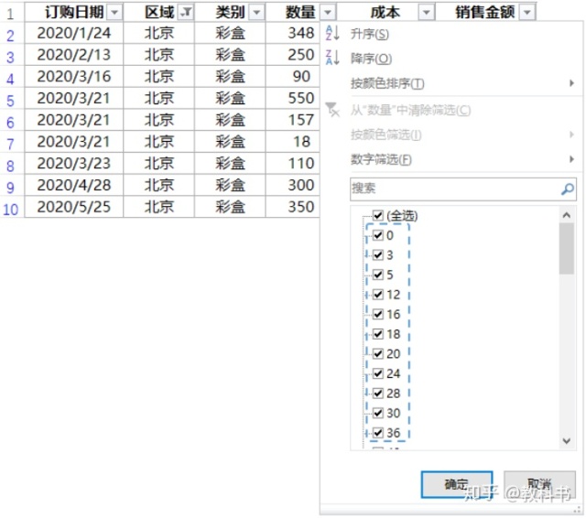Open the 数量 column filter dropdown
The height and width of the screenshot is (518, 586).
coord(328,13)
